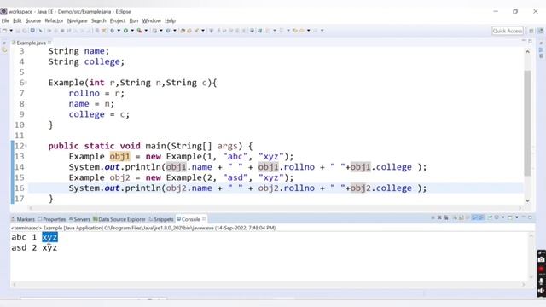Open the File menu

click(5, 20)
